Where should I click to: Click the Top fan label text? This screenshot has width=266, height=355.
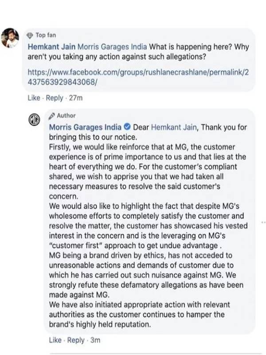(x=46, y=35)
